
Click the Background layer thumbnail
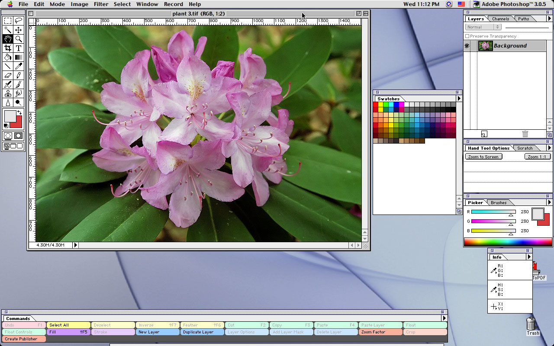485,46
